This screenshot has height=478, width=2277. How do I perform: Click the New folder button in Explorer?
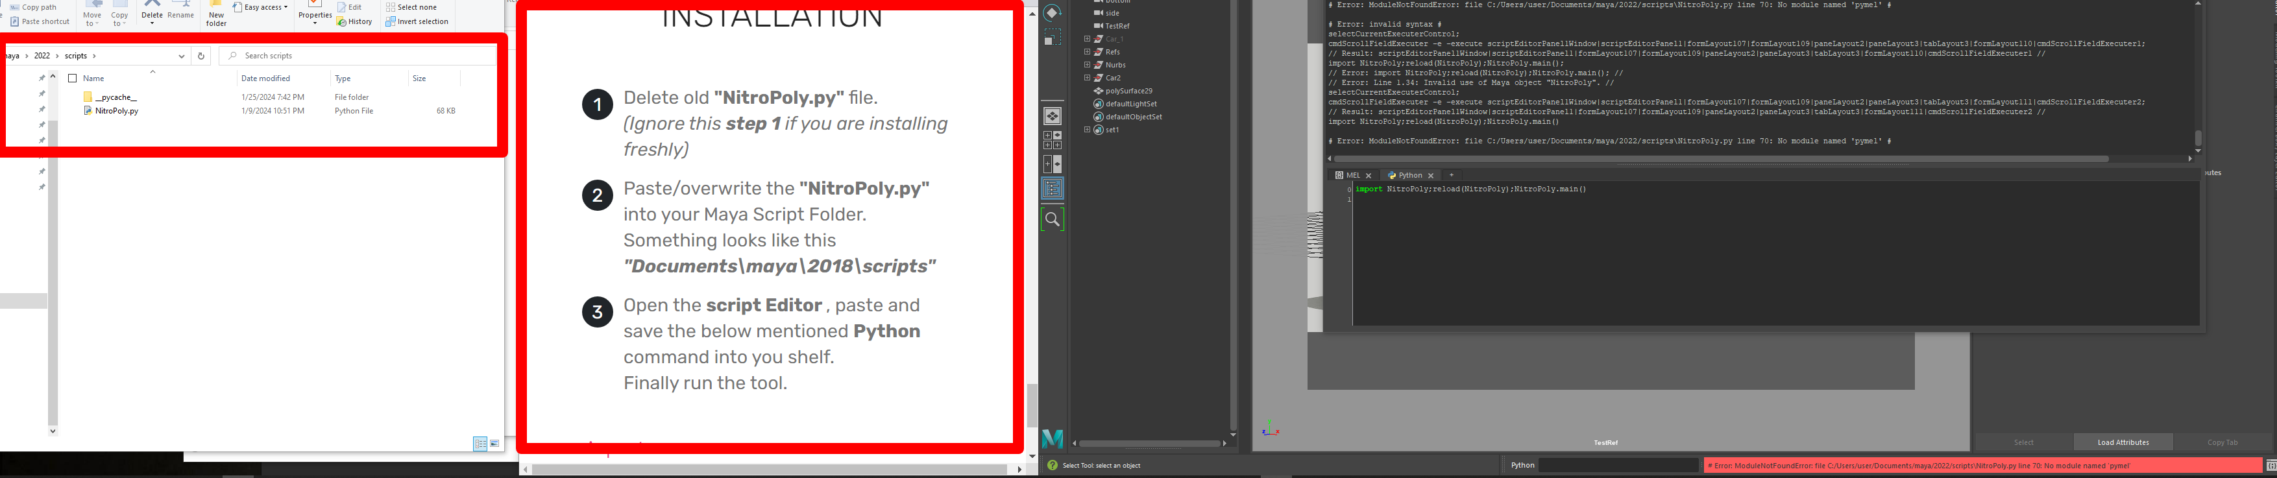(217, 14)
